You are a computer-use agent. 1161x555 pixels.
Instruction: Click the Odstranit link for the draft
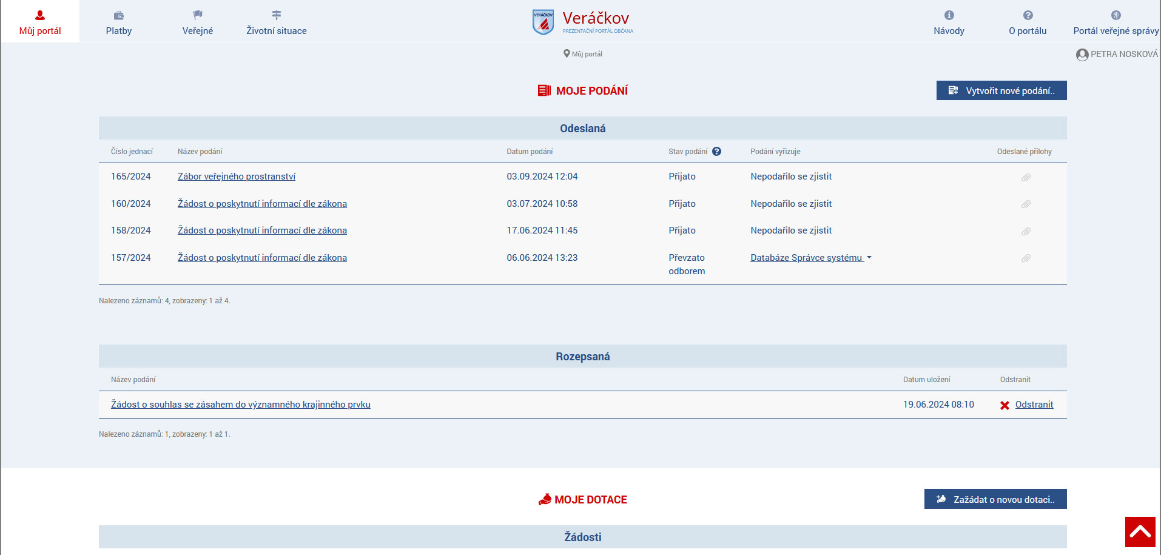(1034, 405)
